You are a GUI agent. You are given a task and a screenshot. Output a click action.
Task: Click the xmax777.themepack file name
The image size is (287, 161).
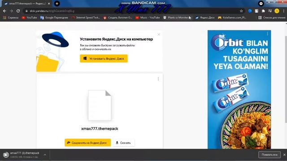pyautogui.click(x=100, y=129)
